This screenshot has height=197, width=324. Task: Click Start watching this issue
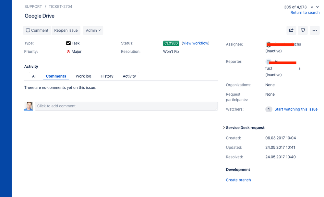(296, 109)
